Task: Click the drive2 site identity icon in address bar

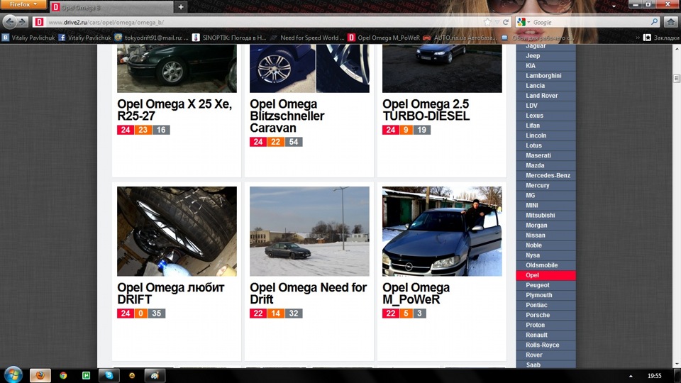Action: click(x=39, y=22)
